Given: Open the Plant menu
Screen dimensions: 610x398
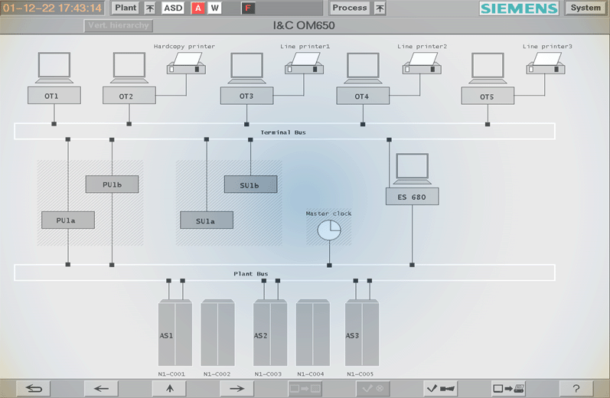Looking at the screenshot, I should pos(126,8).
